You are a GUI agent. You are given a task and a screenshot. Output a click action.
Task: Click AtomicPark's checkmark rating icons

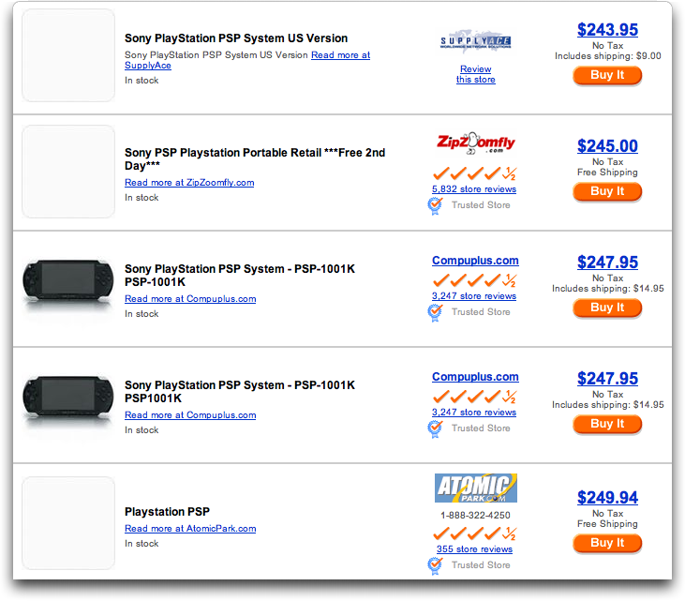475,533
